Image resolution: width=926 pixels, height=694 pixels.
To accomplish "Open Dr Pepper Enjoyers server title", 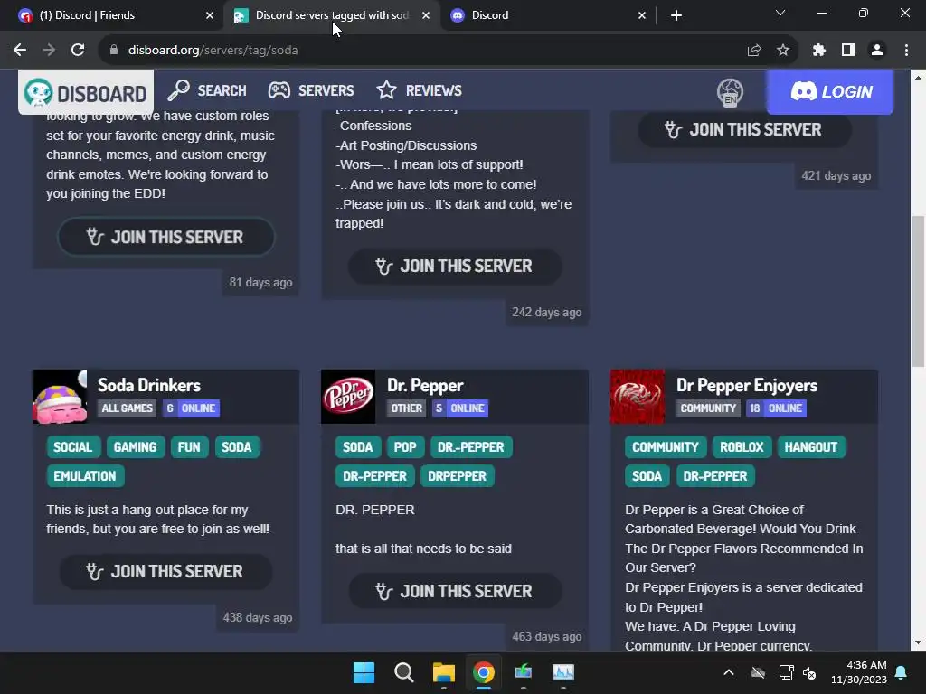I will (x=747, y=385).
